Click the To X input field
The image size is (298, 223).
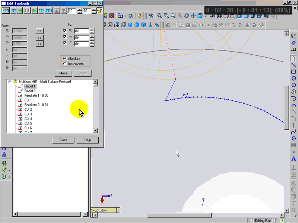click(x=82, y=31)
